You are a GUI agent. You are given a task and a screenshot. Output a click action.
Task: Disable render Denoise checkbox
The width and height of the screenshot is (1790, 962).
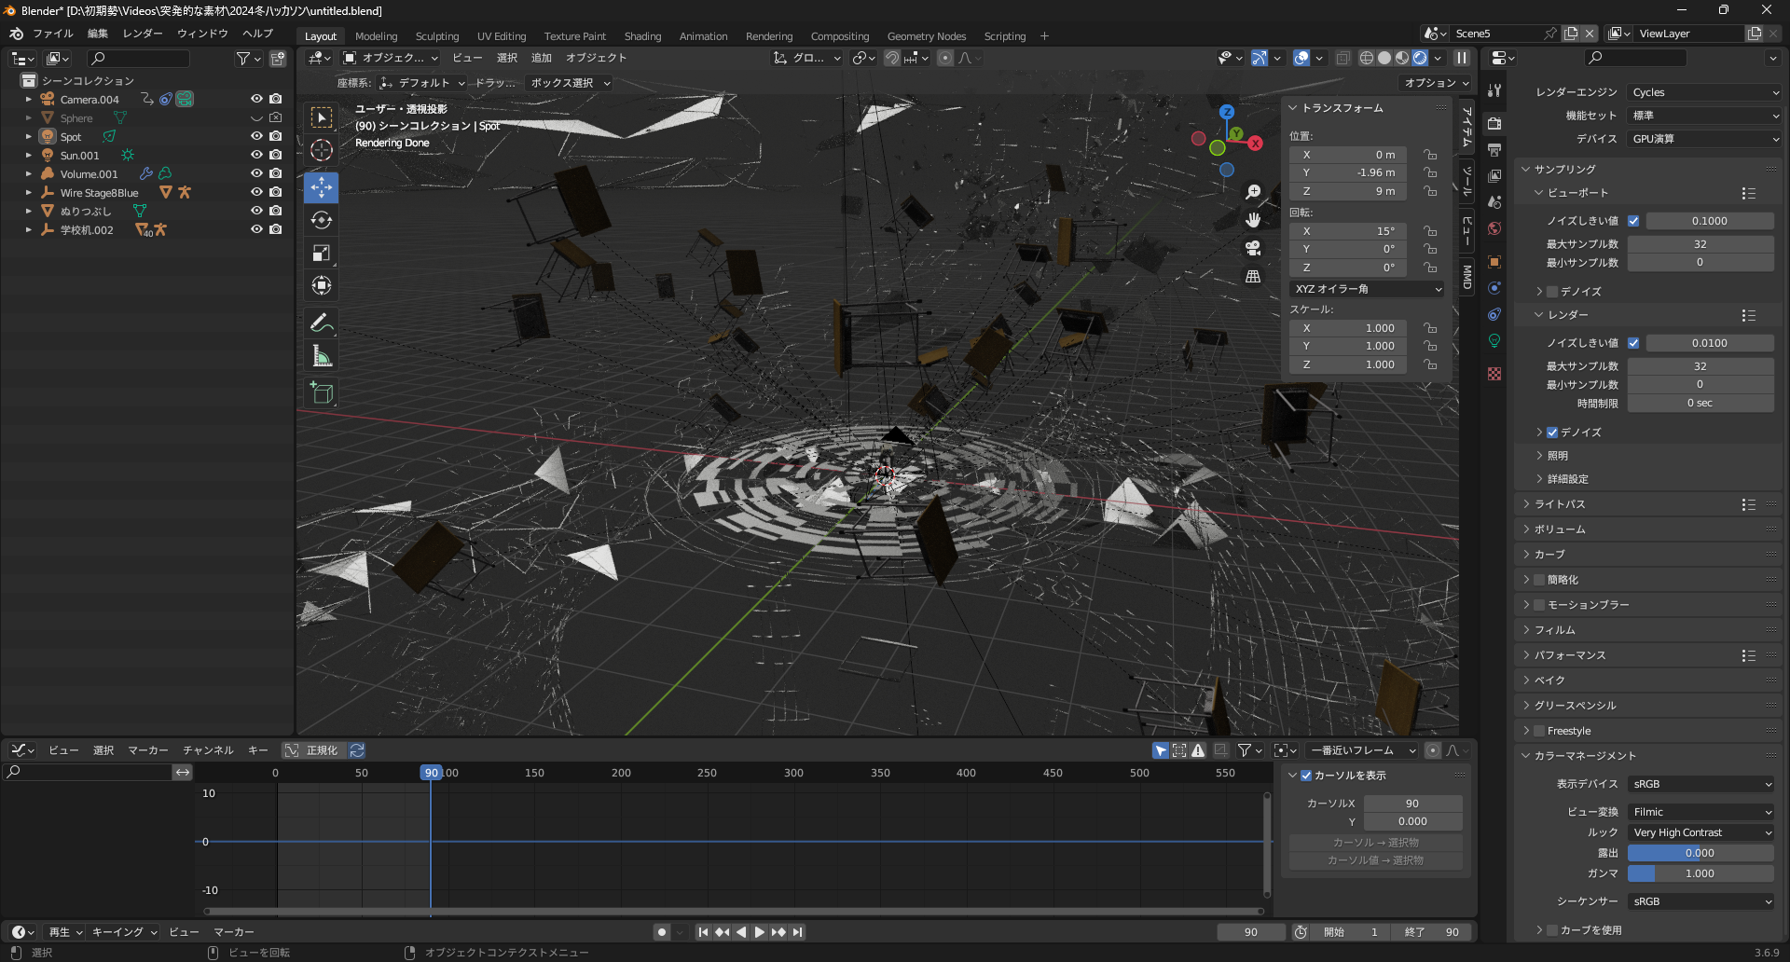pyautogui.click(x=1552, y=433)
